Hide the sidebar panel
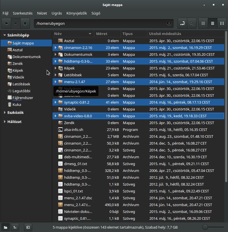 [x=28, y=227]
